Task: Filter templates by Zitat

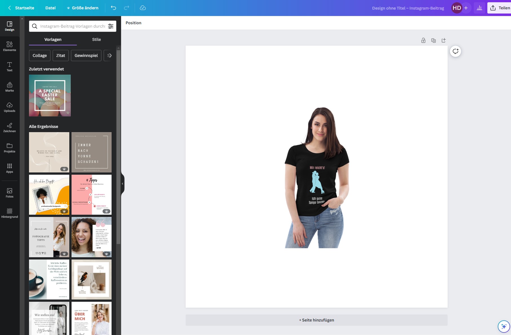Action: pos(61,56)
